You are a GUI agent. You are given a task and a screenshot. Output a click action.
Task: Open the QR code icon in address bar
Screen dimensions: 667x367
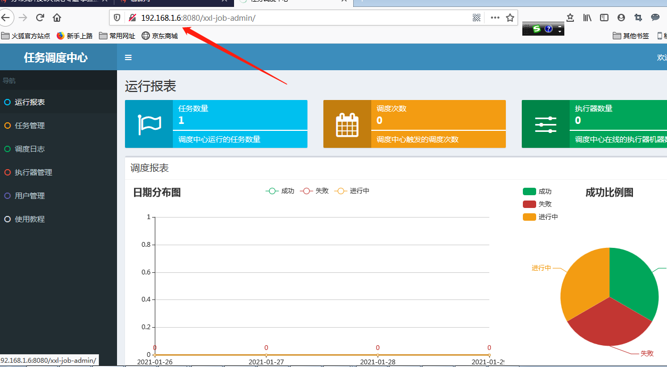477,18
